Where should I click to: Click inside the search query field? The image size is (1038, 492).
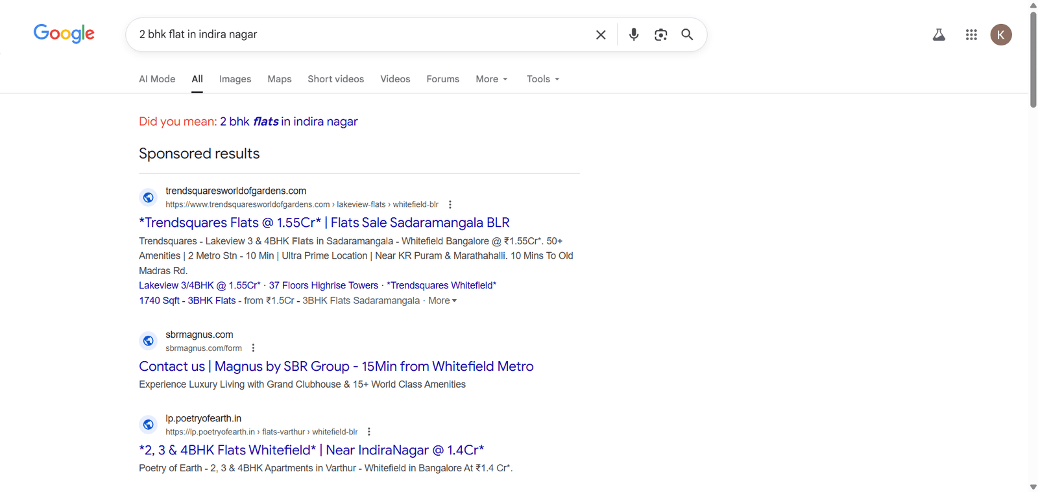click(x=357, y=35)
